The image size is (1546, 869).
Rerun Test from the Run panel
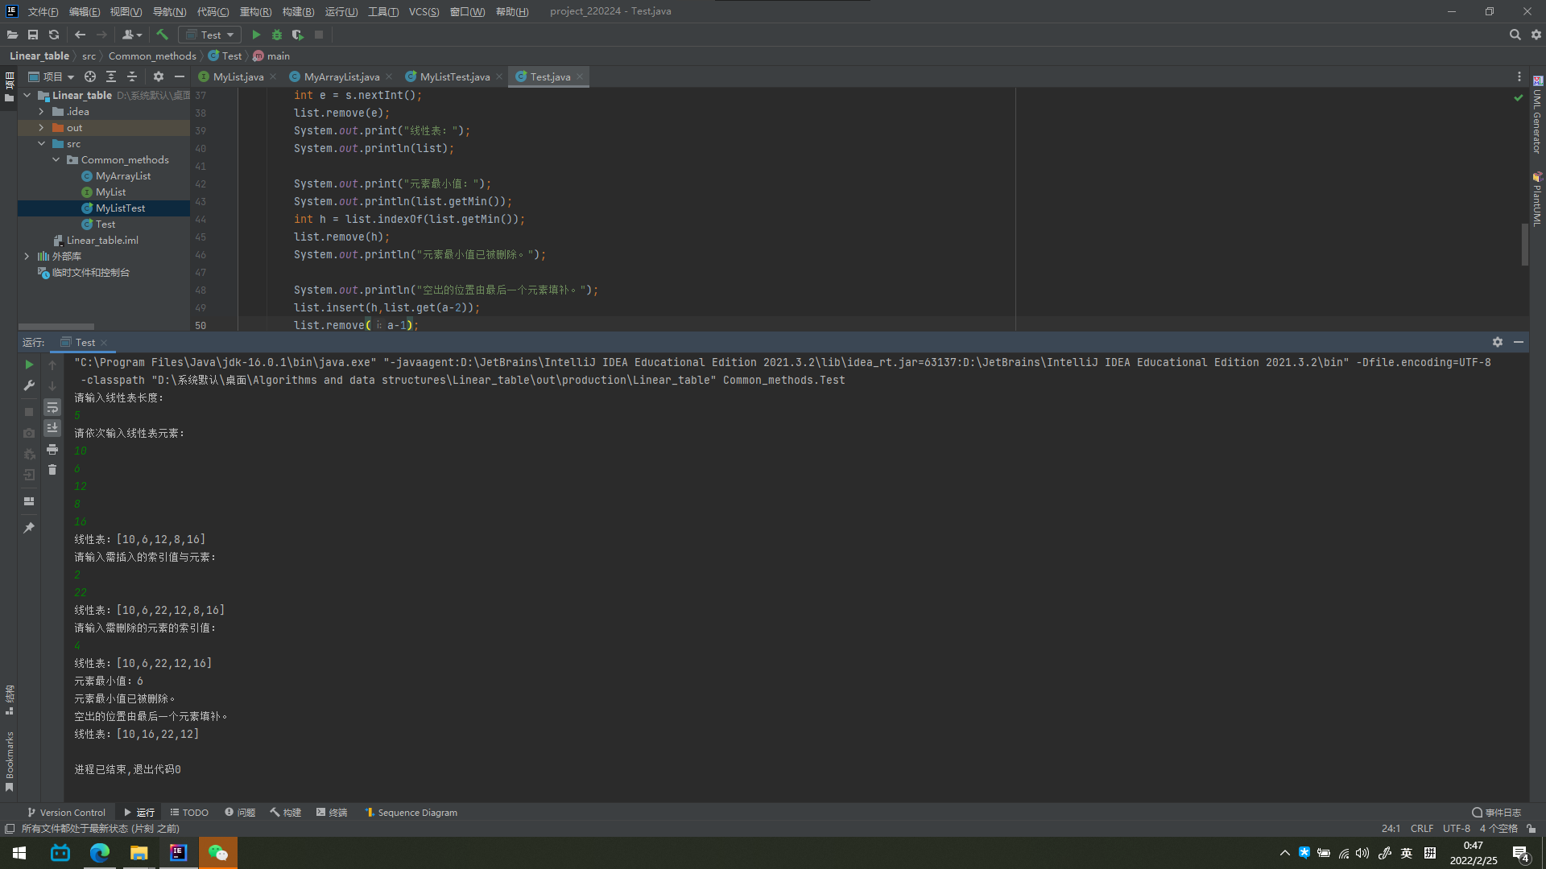click(x=29, y=364)
